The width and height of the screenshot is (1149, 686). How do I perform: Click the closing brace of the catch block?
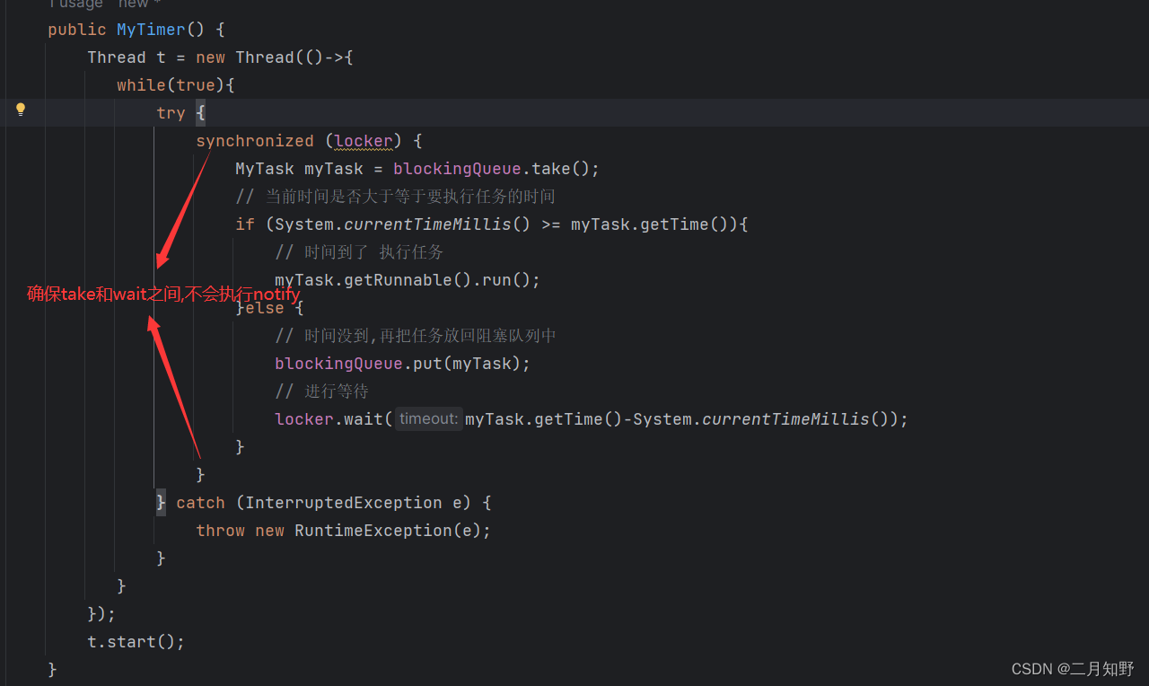162,558
